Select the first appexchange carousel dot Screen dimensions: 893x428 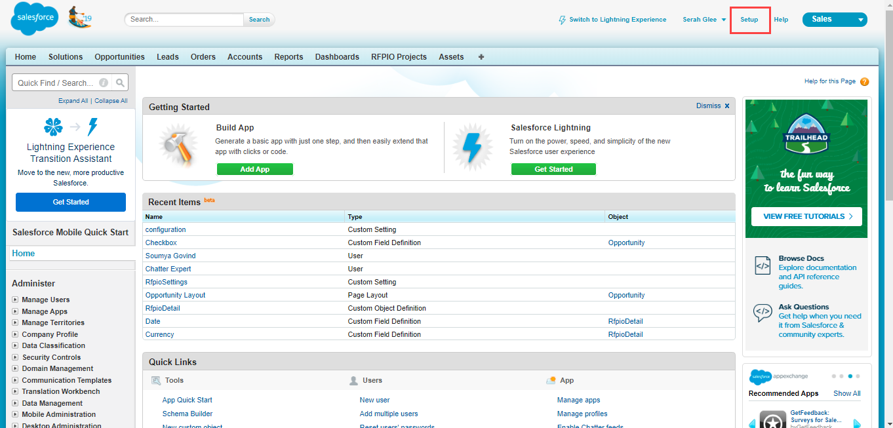(x=834, y=376)
